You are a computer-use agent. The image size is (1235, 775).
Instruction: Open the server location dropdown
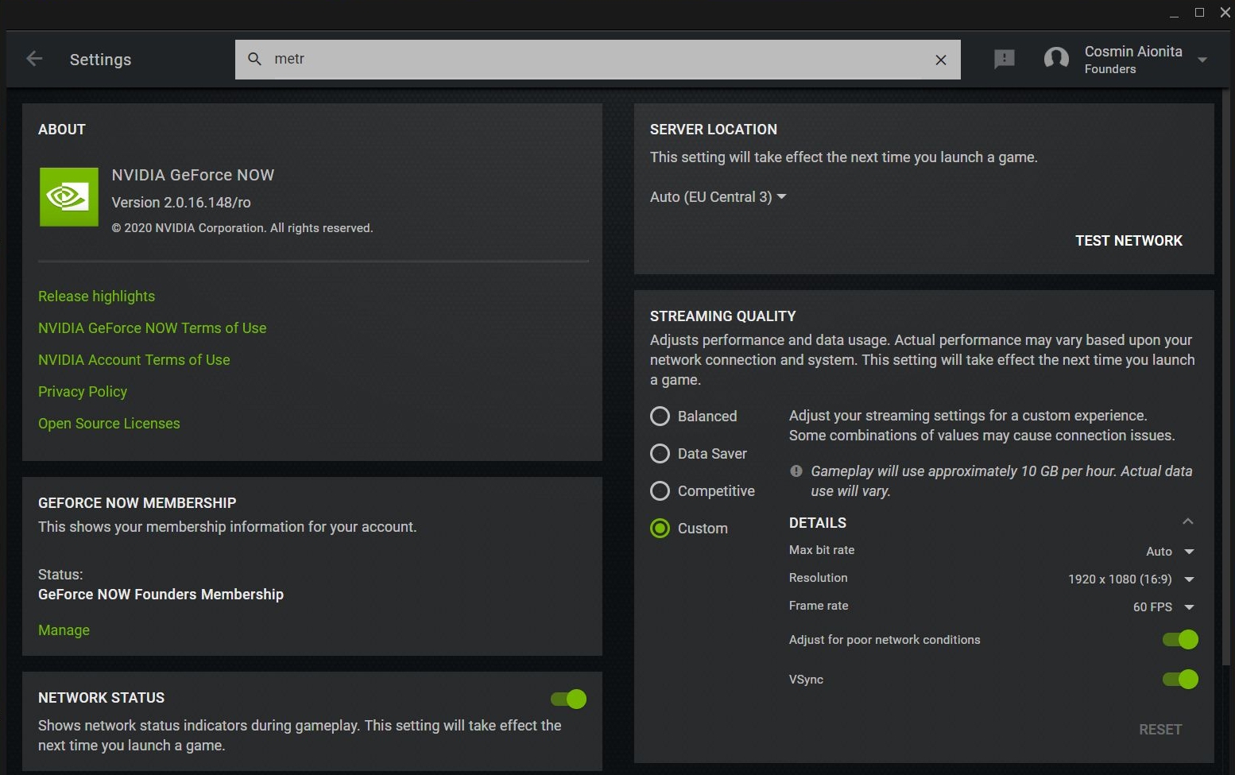click(x=718, y=196)
